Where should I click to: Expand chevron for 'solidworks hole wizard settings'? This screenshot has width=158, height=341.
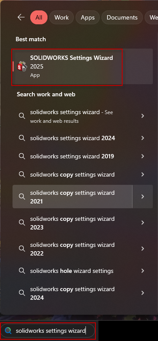(142, 271)
